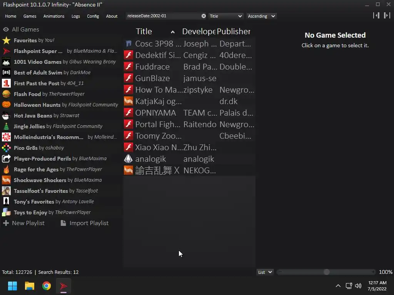Click Import Playlist
394x295 pixels.
pos(85,223)
